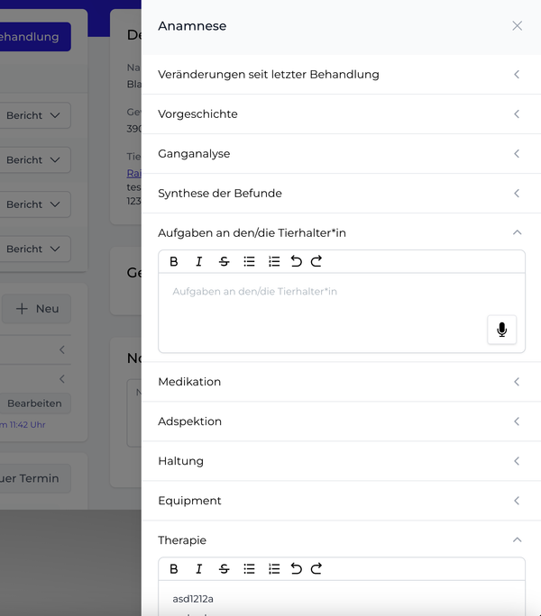This screenshot has height=616, width=541.
Task: Toggle bold in Aufgaben editor
Action: point(173,261)
